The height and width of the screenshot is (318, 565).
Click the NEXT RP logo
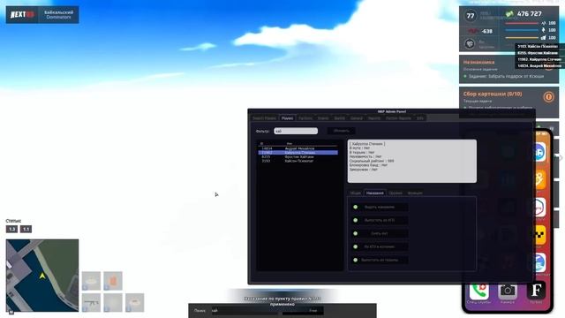click(x=22, y=15)
